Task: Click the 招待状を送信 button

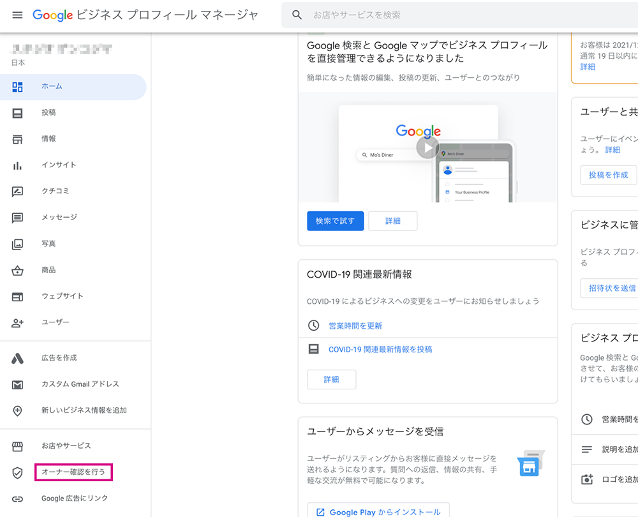Action: 609,288
